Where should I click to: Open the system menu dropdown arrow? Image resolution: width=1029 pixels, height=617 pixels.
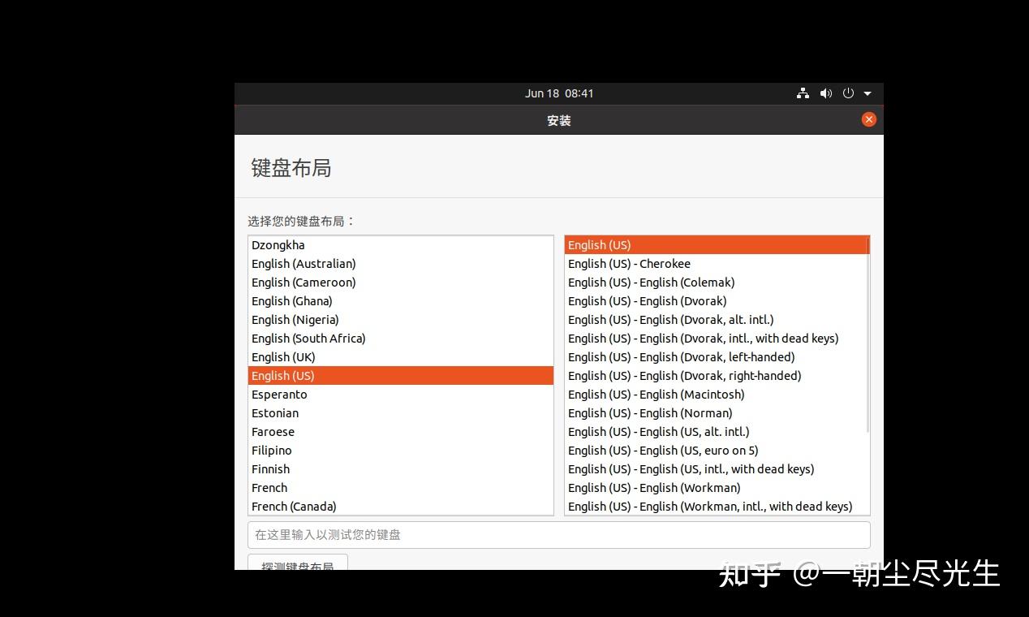point(867,93)
